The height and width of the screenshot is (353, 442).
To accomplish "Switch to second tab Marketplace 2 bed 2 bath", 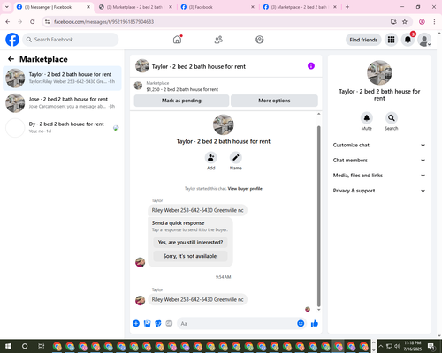I will coord(135,7).
